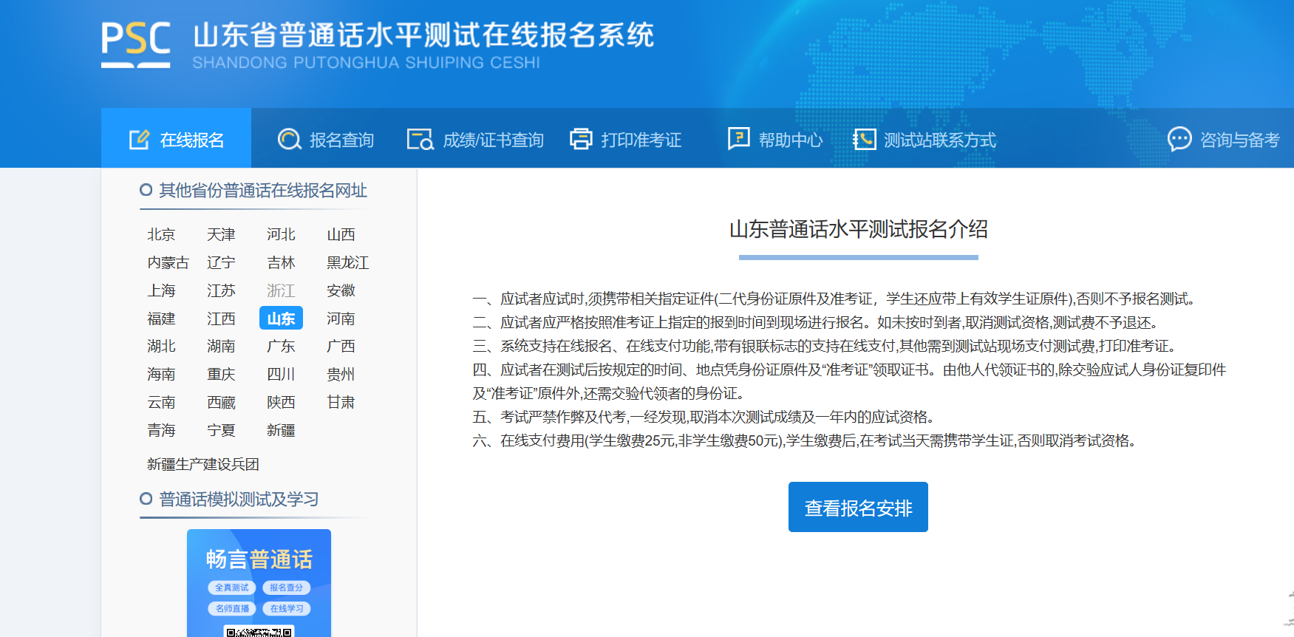Open the 陕西 registration link
Screen dimensions: 1294x637
(x=281, y=402)
